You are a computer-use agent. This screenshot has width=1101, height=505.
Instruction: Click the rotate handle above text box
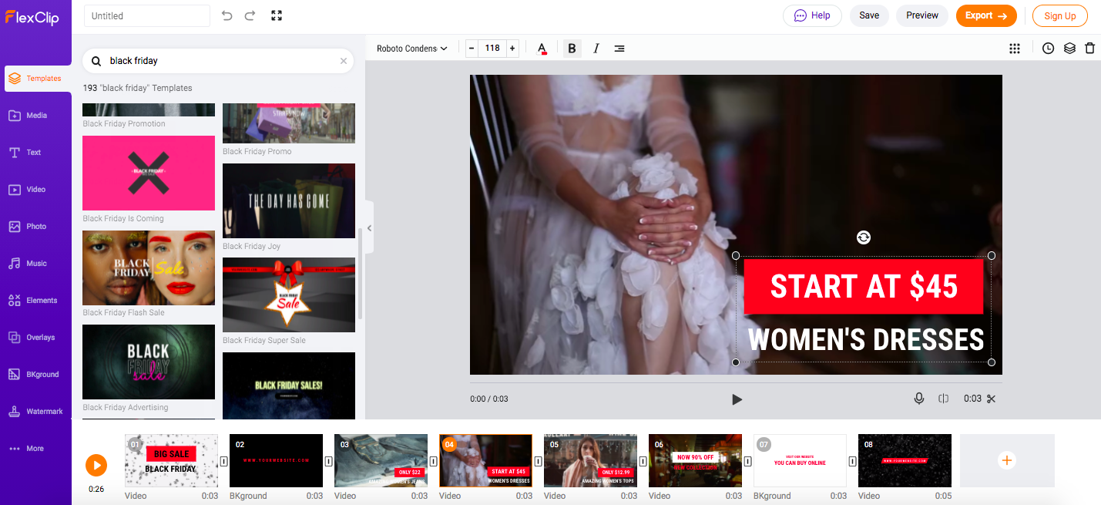[863, 237]
